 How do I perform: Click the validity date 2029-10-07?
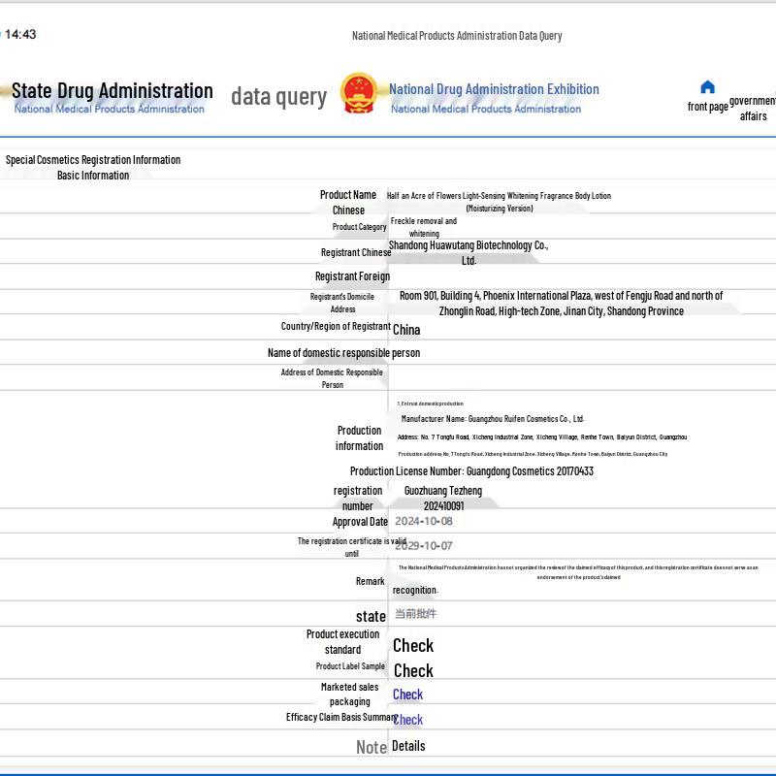[423, 545]
